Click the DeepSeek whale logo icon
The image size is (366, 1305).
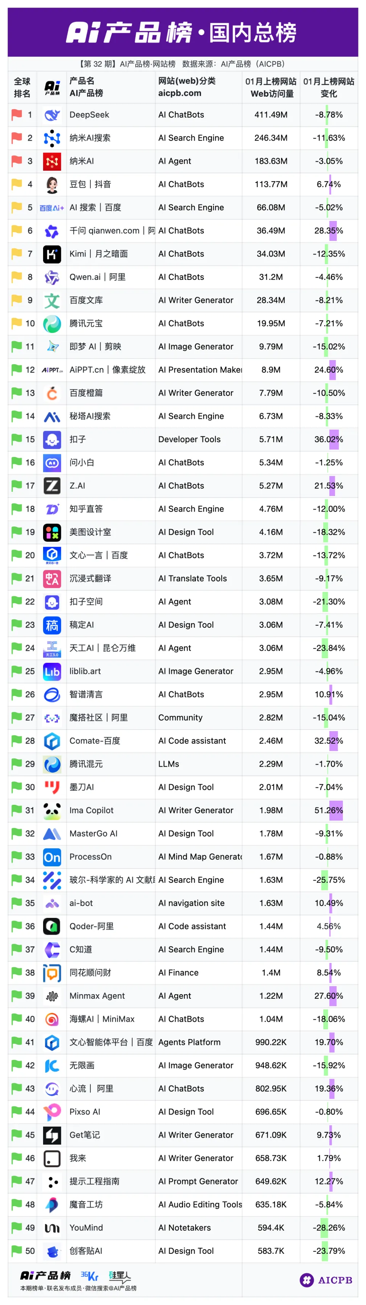pos(52,115)
